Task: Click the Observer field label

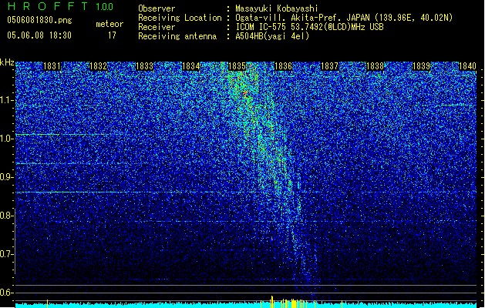Action: click(x=157, y=8)
